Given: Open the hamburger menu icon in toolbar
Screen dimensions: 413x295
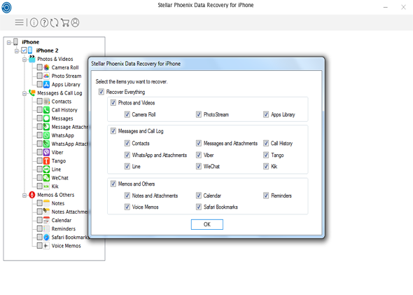Looking at the screenshot, I should tap(19, 22).
